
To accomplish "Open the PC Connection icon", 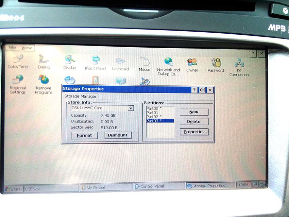I will click(x=239, y=67).
